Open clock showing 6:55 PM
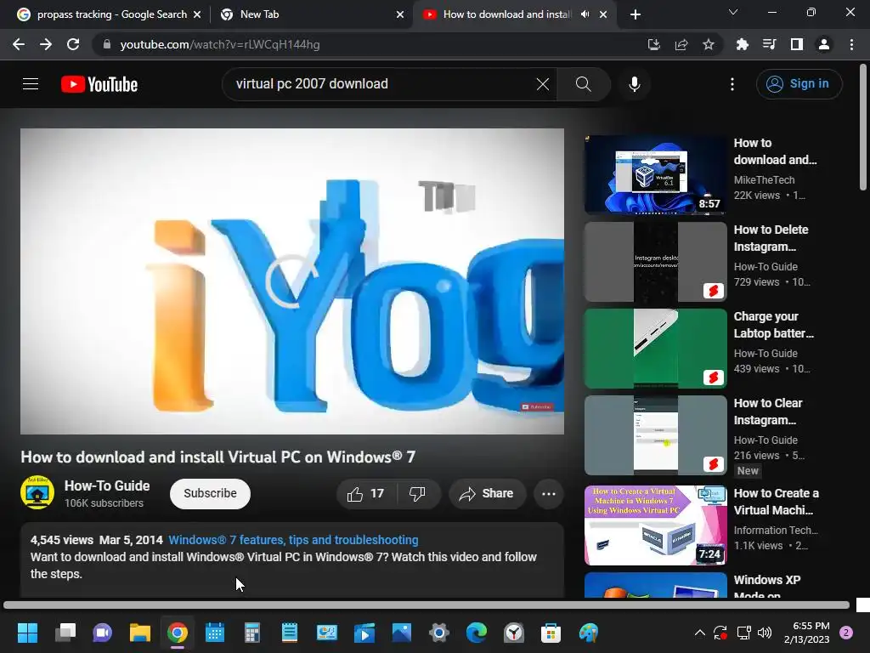This screenshot has height=653, width=870. (807, 633)
